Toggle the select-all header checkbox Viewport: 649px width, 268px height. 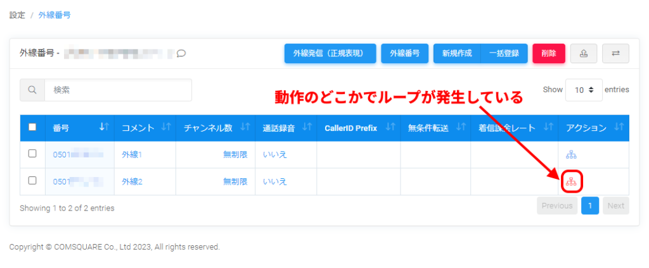33,128
